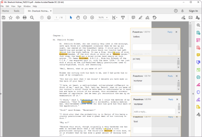Close the 'balbas' comment popup

[x=176, y=32]
